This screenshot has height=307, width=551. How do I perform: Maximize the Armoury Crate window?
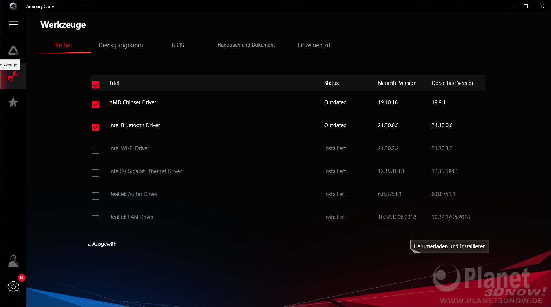(526, 6)
